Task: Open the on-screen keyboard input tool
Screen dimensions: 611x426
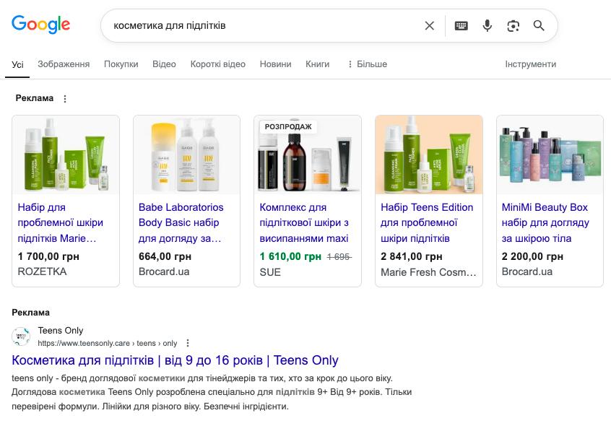Action: [x=461, y=26]
